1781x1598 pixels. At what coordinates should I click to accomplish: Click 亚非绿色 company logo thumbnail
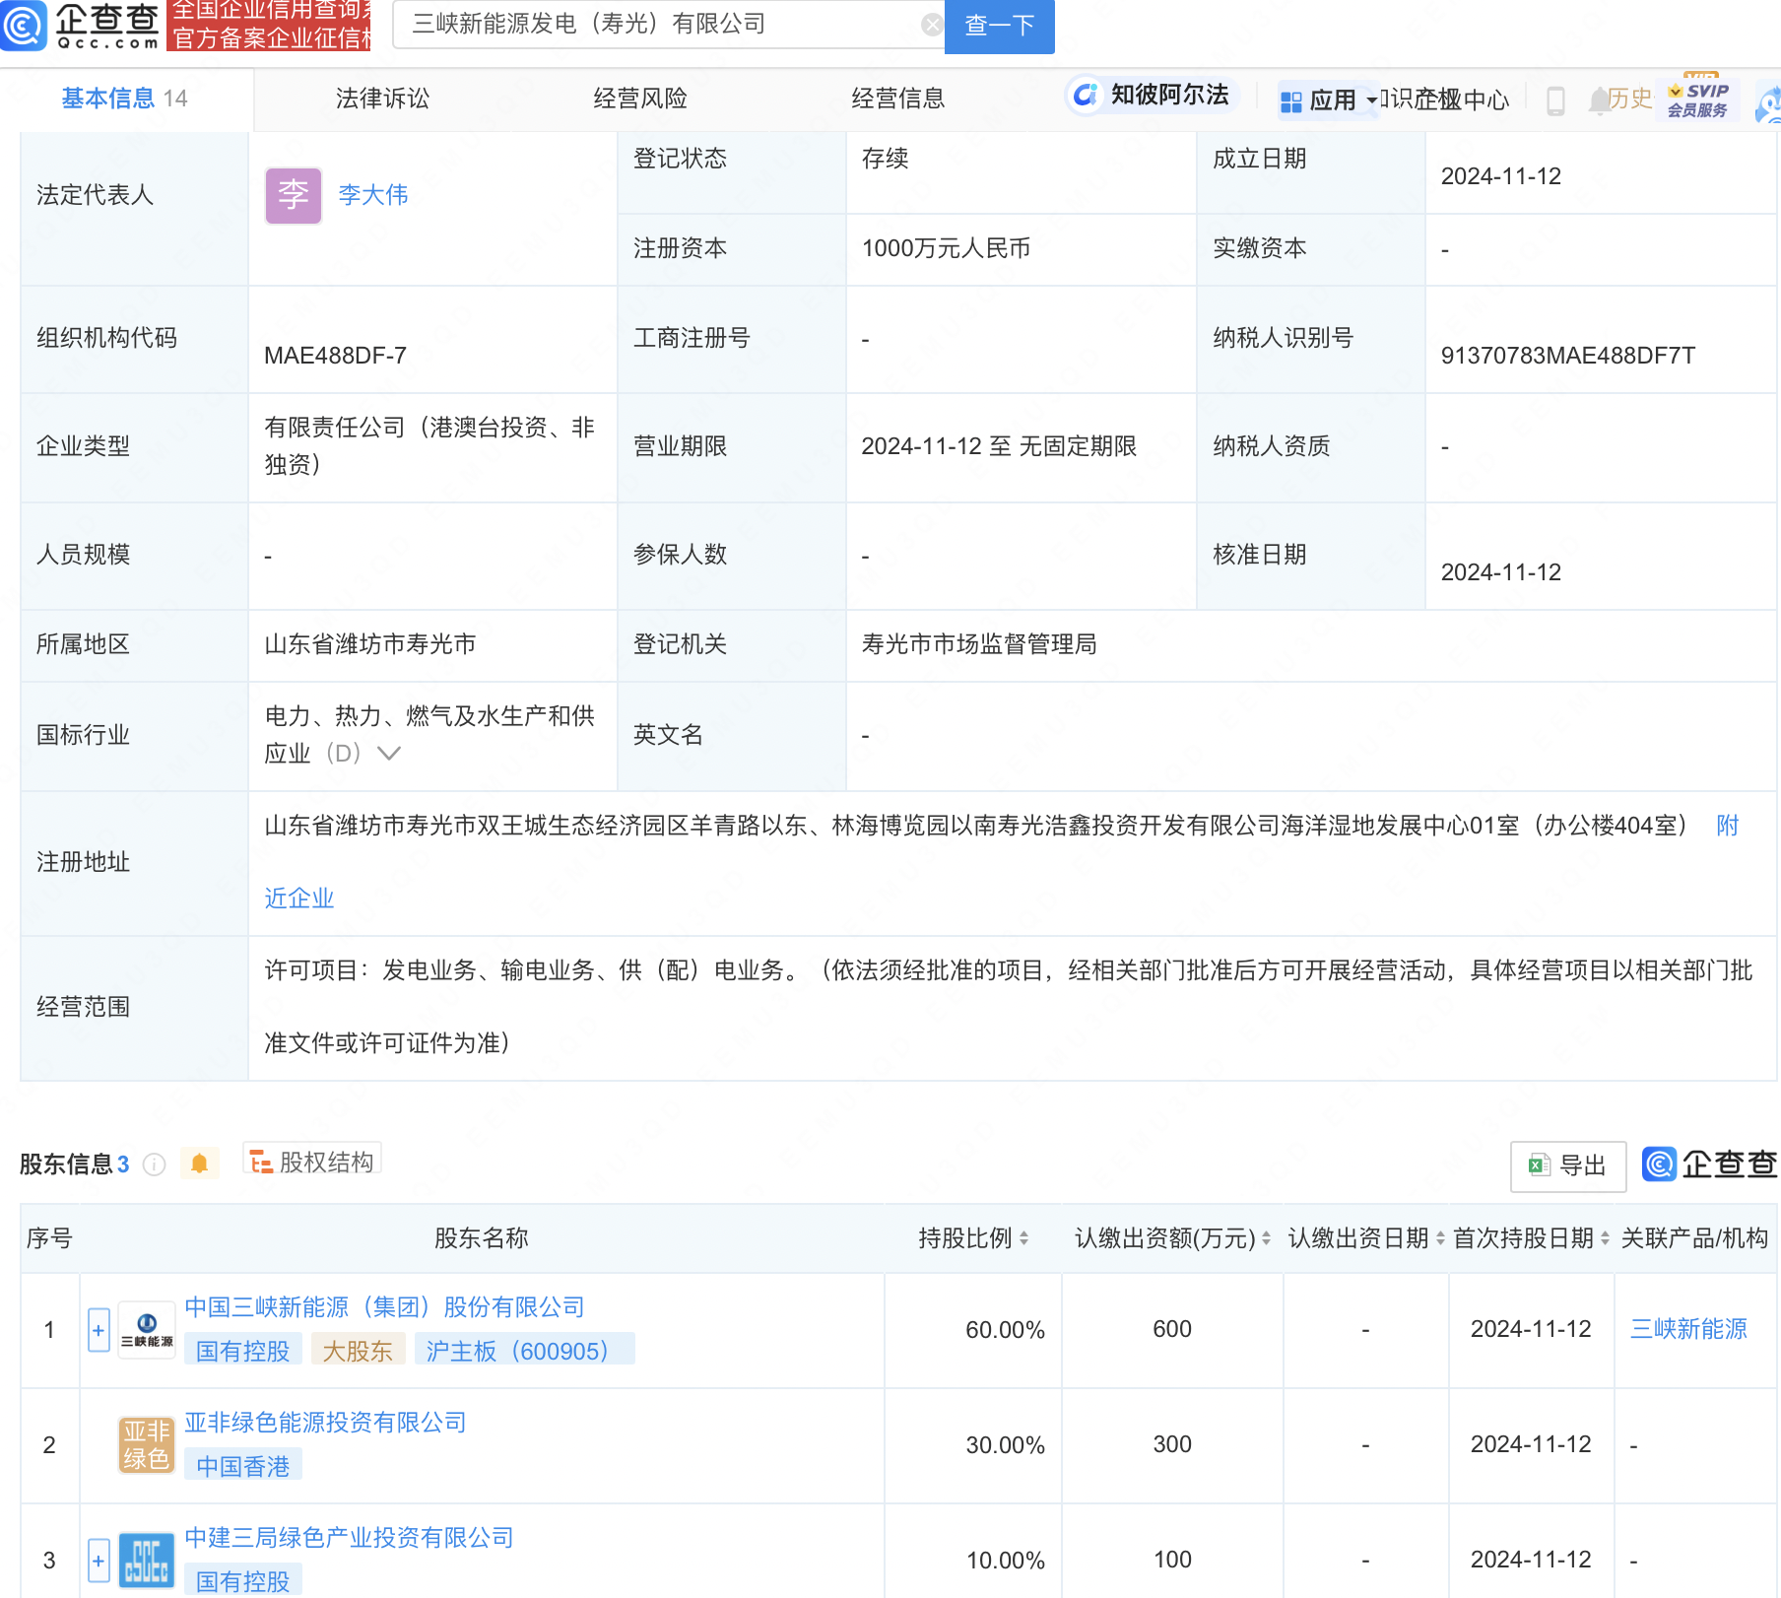pyautogui.click(x=146, y=1445)
